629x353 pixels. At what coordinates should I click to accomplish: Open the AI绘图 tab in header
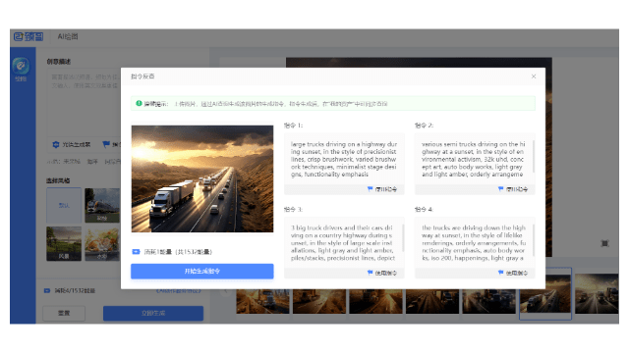click(68, 36)
